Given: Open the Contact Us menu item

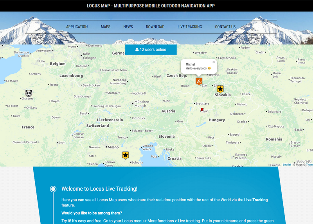Looking at the screenshot, I should 225,27.
